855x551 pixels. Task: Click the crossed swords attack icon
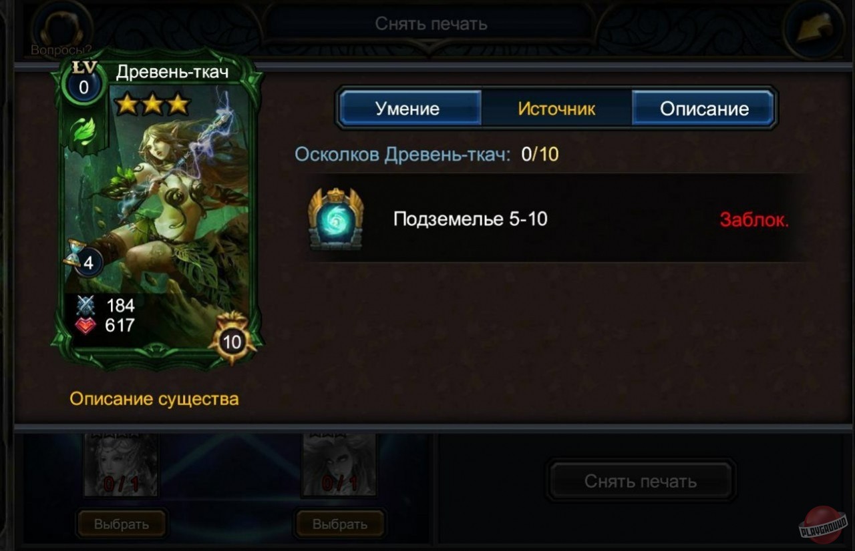[x=86, y=306]
